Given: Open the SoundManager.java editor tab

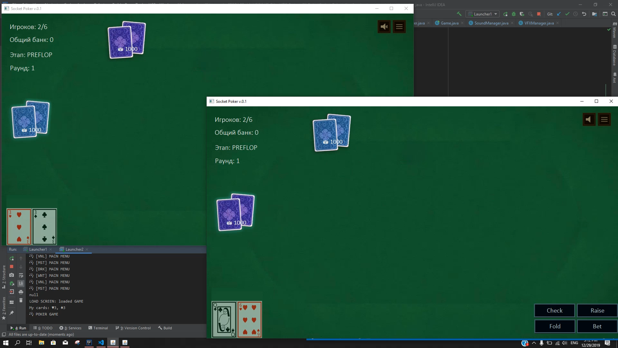Looking at the screenshot, I should pos(491,23).
